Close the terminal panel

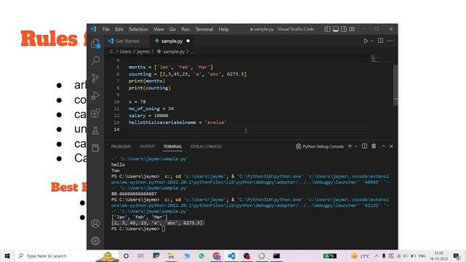pyautogui.click(x=391, y=146)
